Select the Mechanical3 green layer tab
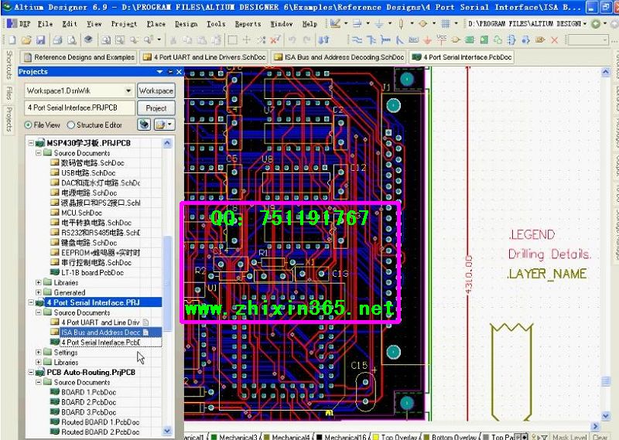 pos(234,437)
